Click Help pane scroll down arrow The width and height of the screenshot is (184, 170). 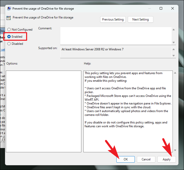tap(175, 150)
